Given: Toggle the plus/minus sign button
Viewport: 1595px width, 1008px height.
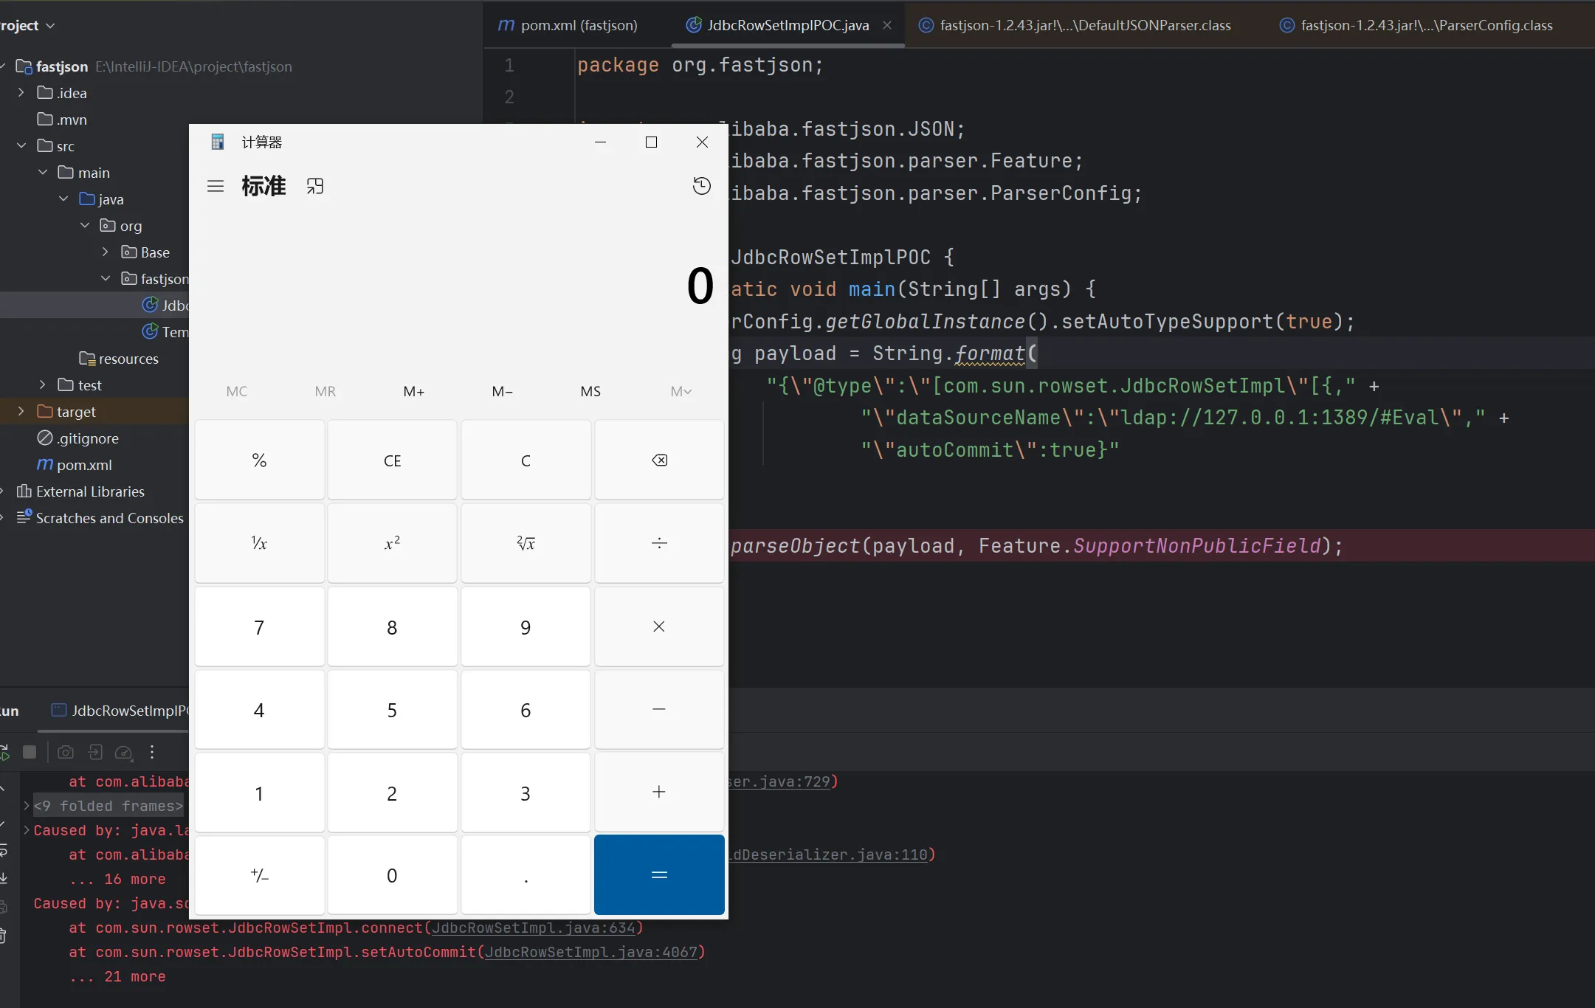Looking at the screenshot, I should (x=259, y=876).
